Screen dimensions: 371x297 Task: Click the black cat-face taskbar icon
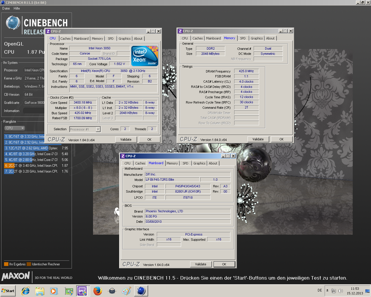click(x=112, y=291)
